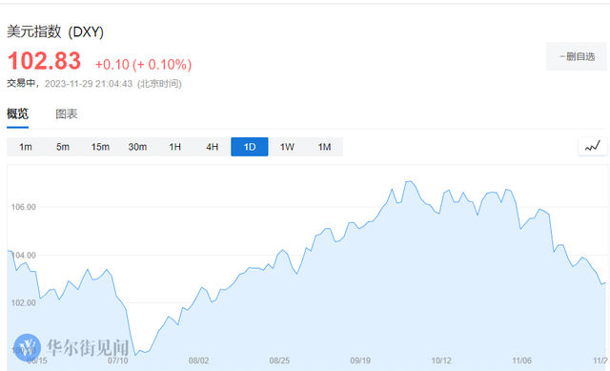Click the 09/19 date axis label
This screenshot has width=610, height=371.
pyautogui.click(x=360, y=361)
